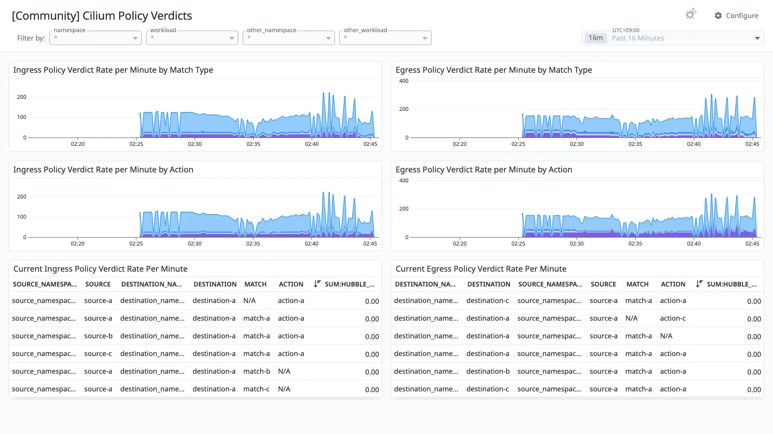Sort ingress table by SUM:HUBBLE column icon
The image size is (773, 434).
click(317, 284)
